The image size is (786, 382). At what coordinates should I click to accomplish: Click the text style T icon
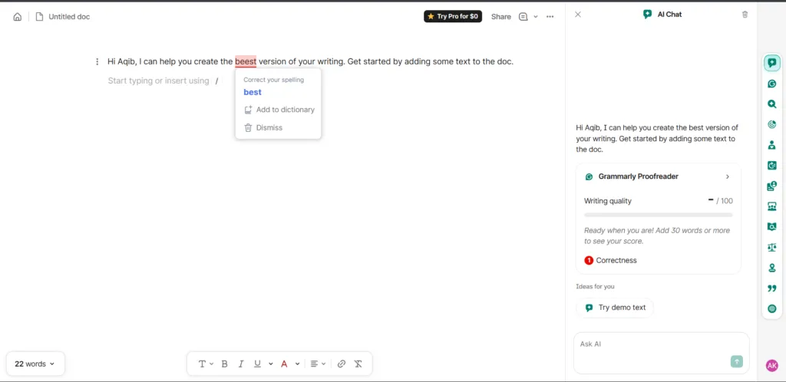tap(202, 364)
